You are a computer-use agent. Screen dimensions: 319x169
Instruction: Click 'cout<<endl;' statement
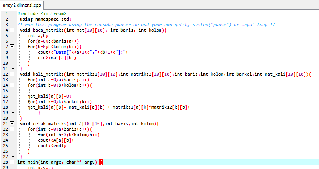[52, 146]
